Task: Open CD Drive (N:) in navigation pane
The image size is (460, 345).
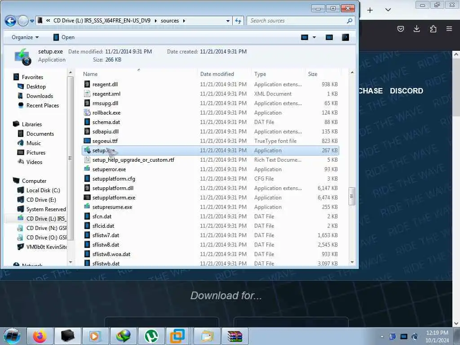Action: (46, 228)
